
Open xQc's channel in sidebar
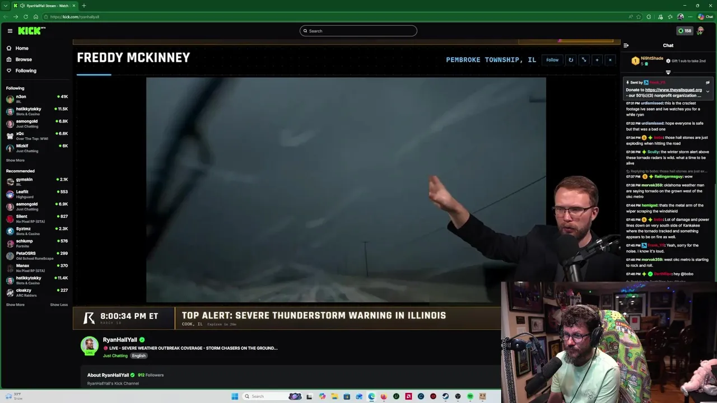pyautogui.click(x=36, y=135)
